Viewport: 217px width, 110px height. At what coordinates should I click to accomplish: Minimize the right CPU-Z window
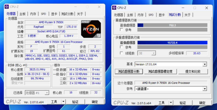click(x=183, y=8)
